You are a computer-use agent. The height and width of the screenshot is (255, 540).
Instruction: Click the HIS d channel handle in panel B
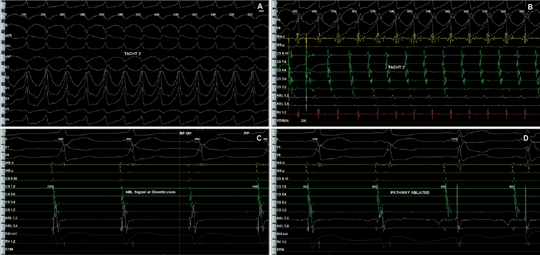coord(274,37)
